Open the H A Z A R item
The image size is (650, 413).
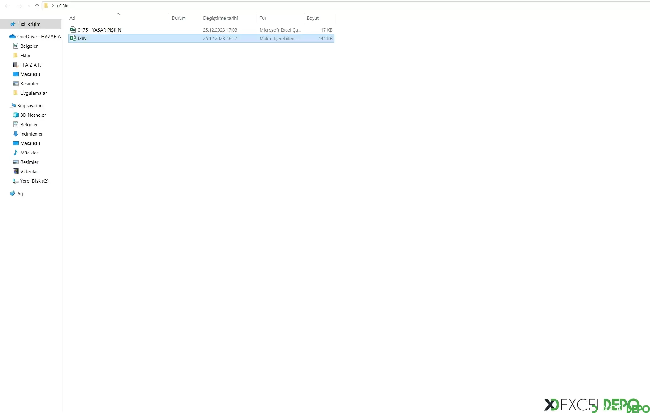[x=30, y=65]
